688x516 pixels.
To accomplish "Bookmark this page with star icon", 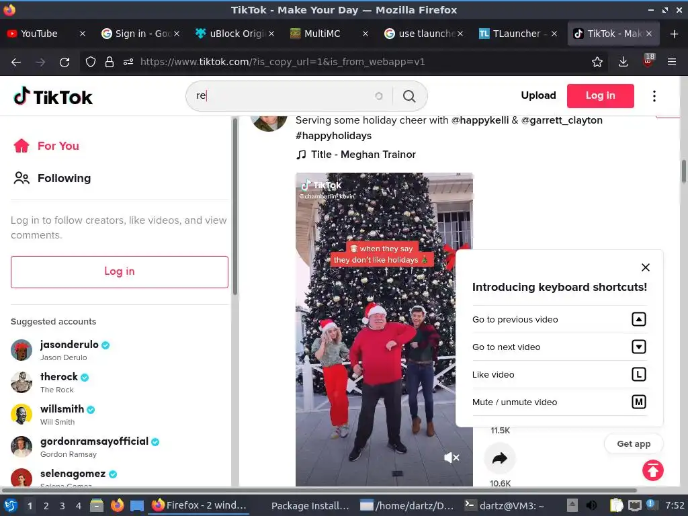I will tap(597, 62).
